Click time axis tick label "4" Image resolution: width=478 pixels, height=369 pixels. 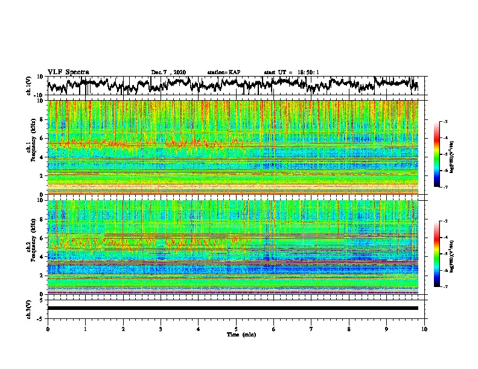pyautogui.click(x=198, y=329)
